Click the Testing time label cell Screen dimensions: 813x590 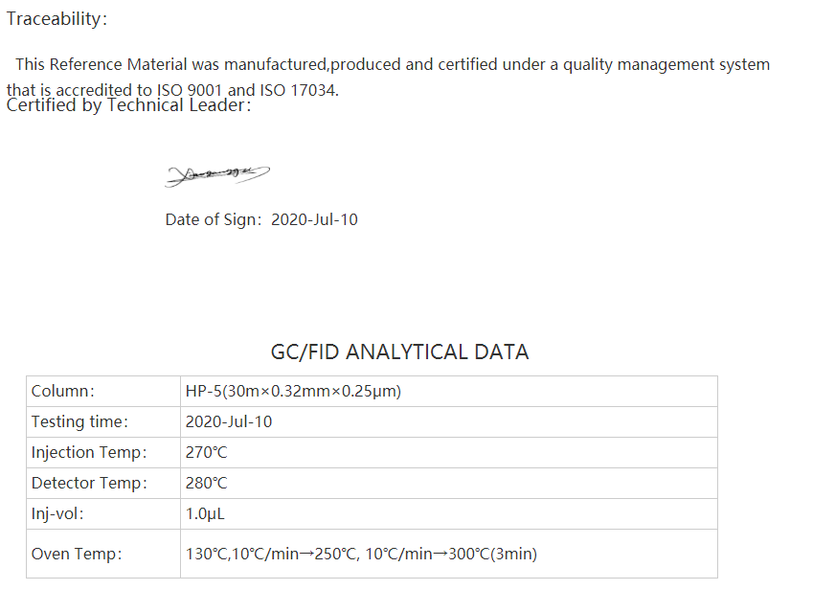(x=103, y=421)
